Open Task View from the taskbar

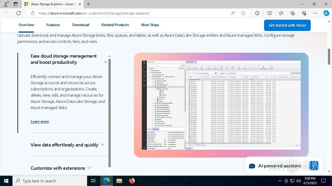(93, 181)
